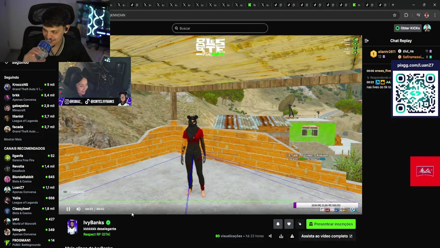
Task: Open the IvyBanks channel name
Action: pos(93,223)
